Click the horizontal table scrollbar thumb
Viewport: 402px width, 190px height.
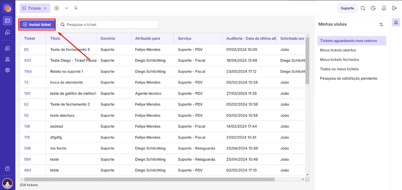pyautogui.click(x=149, y=179)
